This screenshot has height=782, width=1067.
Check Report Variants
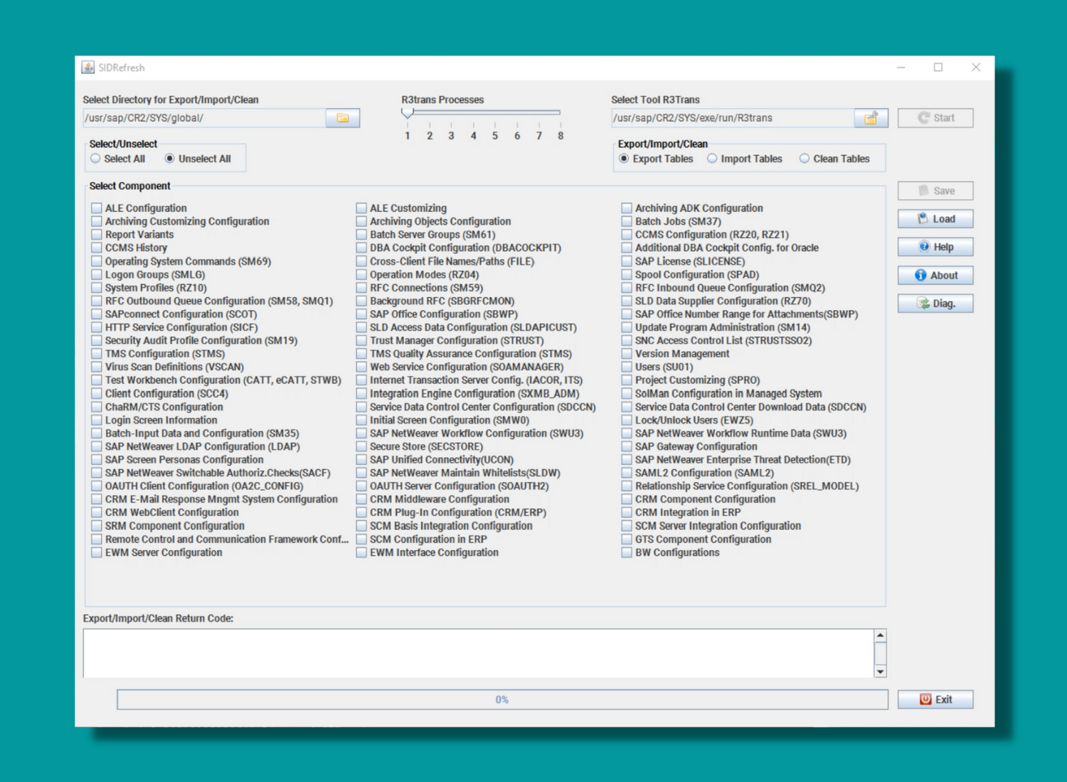tap(97, 235)
